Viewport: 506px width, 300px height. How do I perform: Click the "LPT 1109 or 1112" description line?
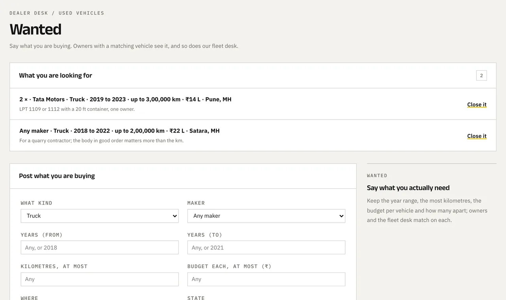(77, 109)
